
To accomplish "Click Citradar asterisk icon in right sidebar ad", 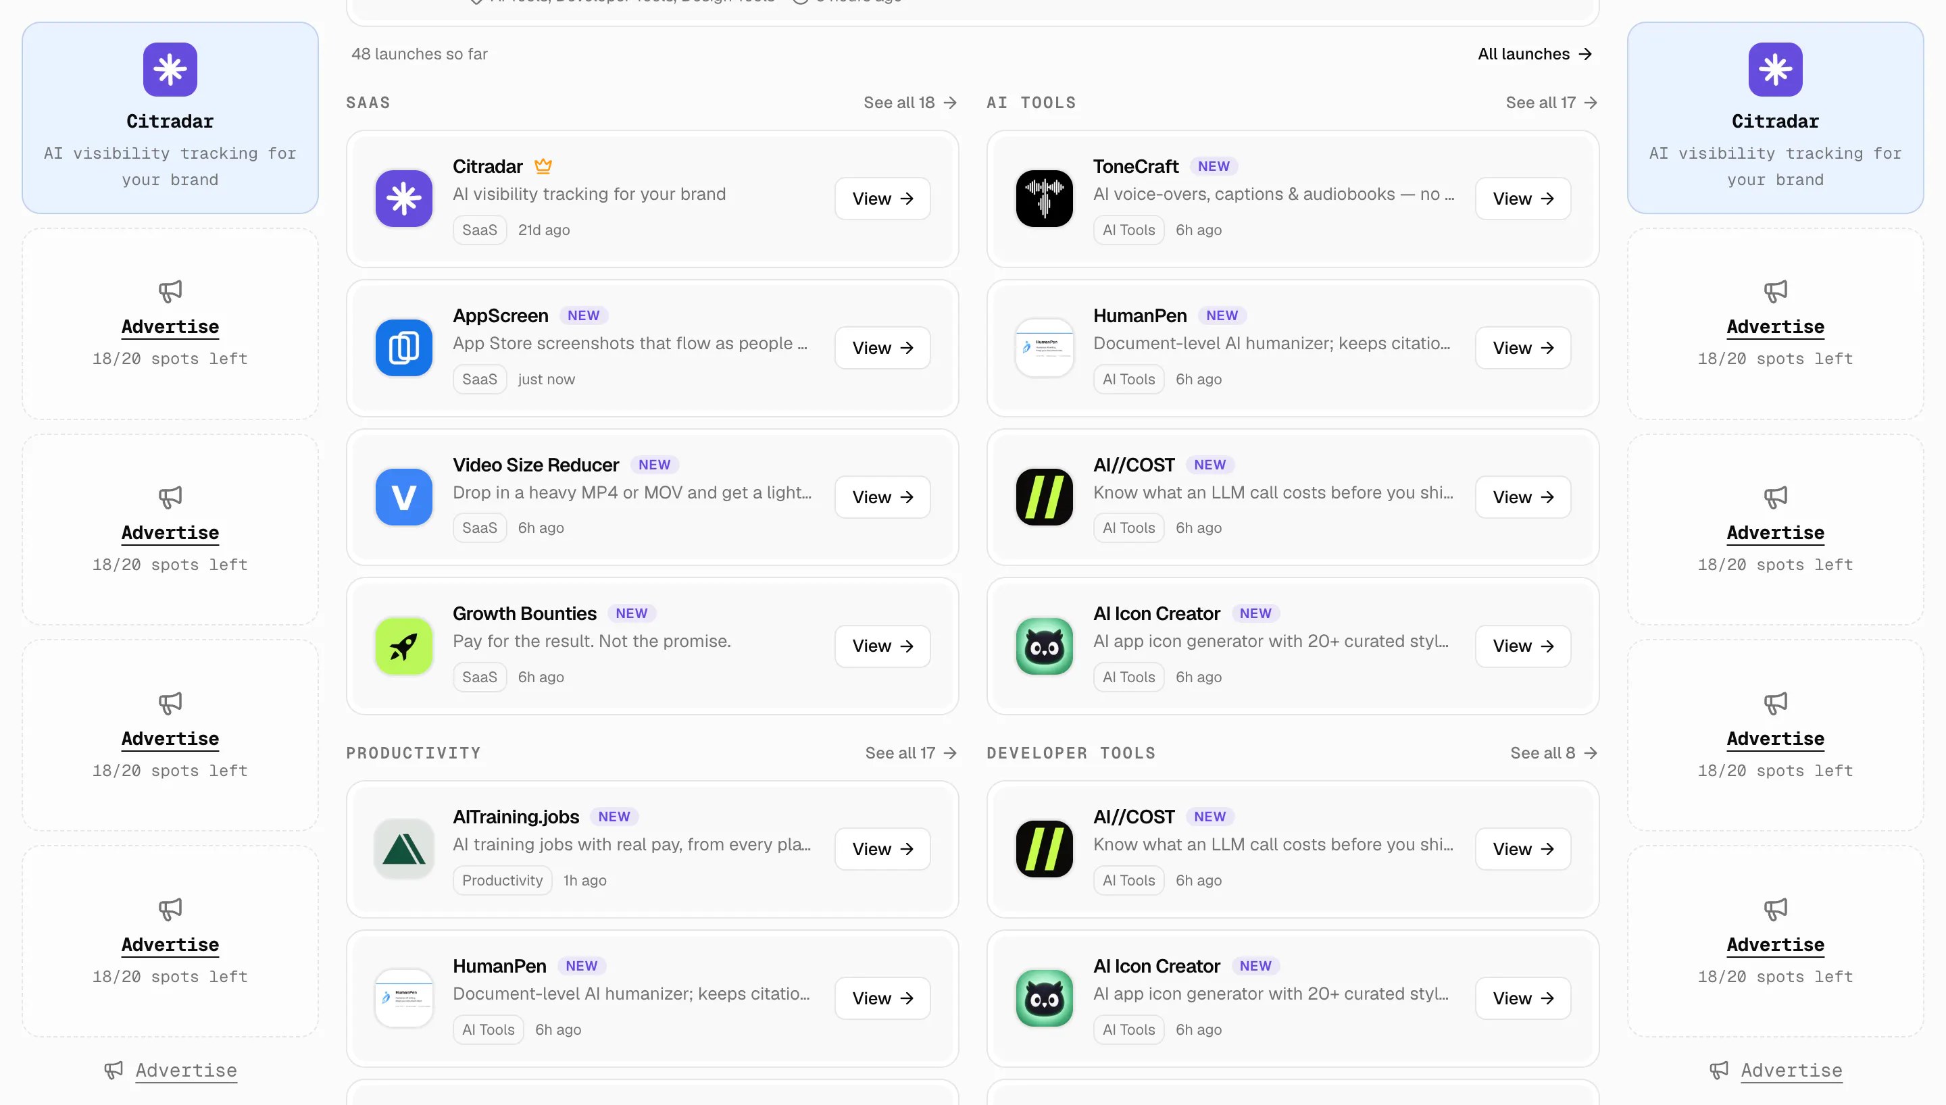I will tap(1775, 69).
